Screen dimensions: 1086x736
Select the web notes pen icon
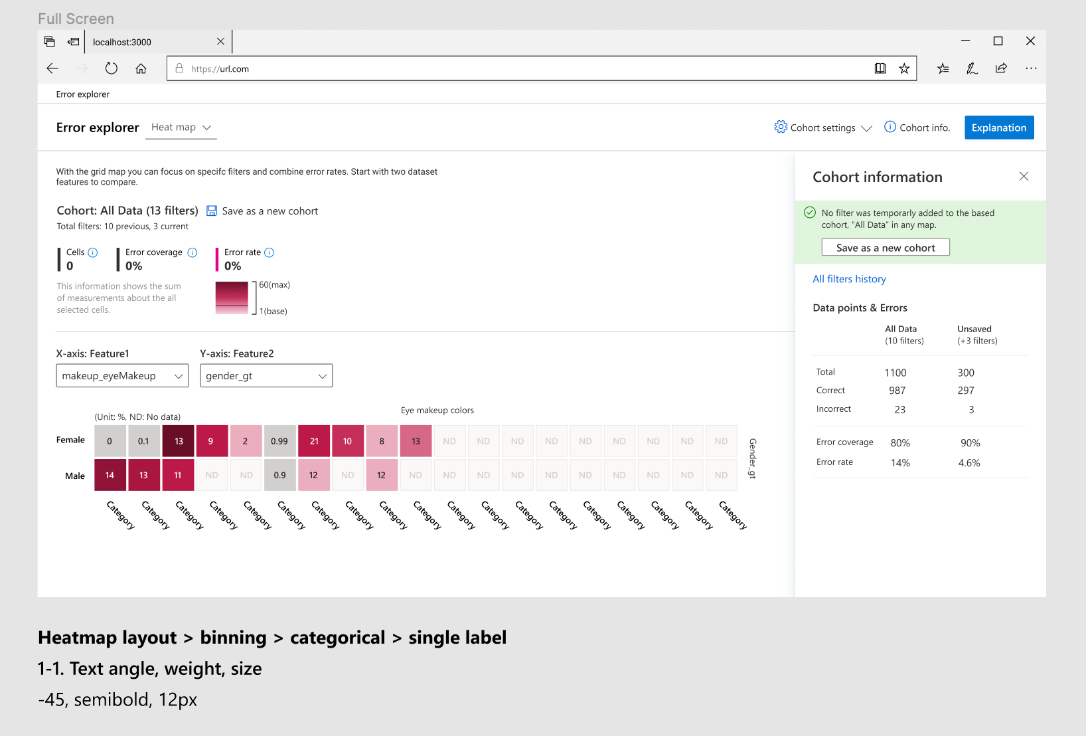pyautogui.click(x=972, y=68)
